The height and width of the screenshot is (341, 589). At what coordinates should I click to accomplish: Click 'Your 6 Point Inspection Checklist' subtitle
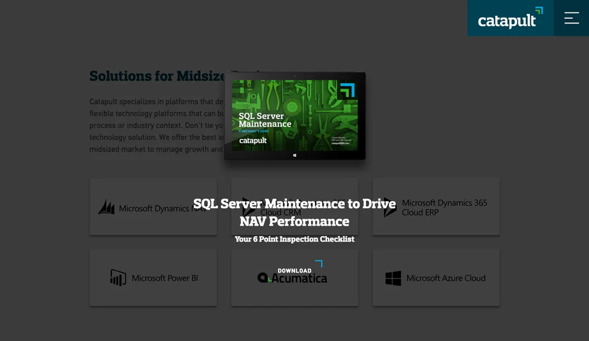(x=294, y=239)
